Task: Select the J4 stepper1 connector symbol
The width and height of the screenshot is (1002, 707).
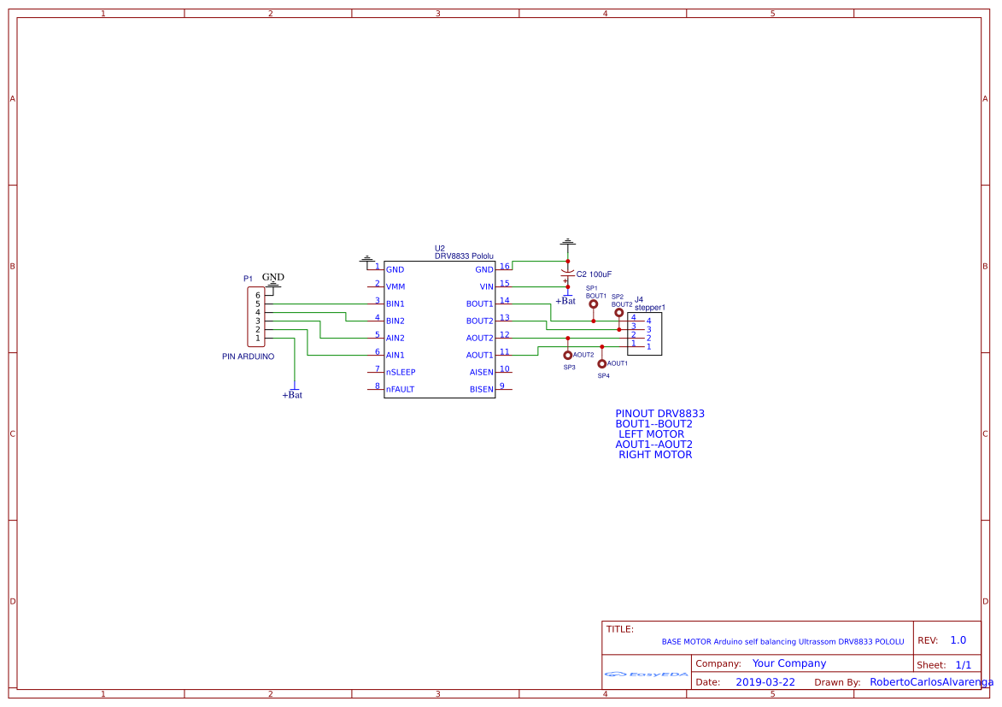Action: point(643,333)
